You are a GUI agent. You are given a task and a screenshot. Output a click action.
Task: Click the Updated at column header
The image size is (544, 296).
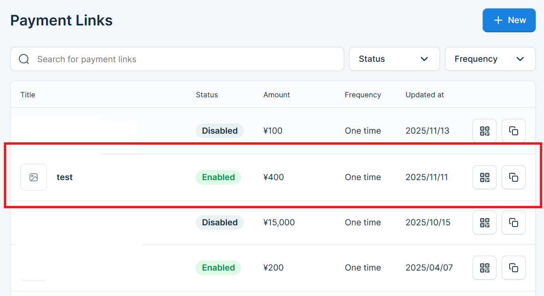425,95
